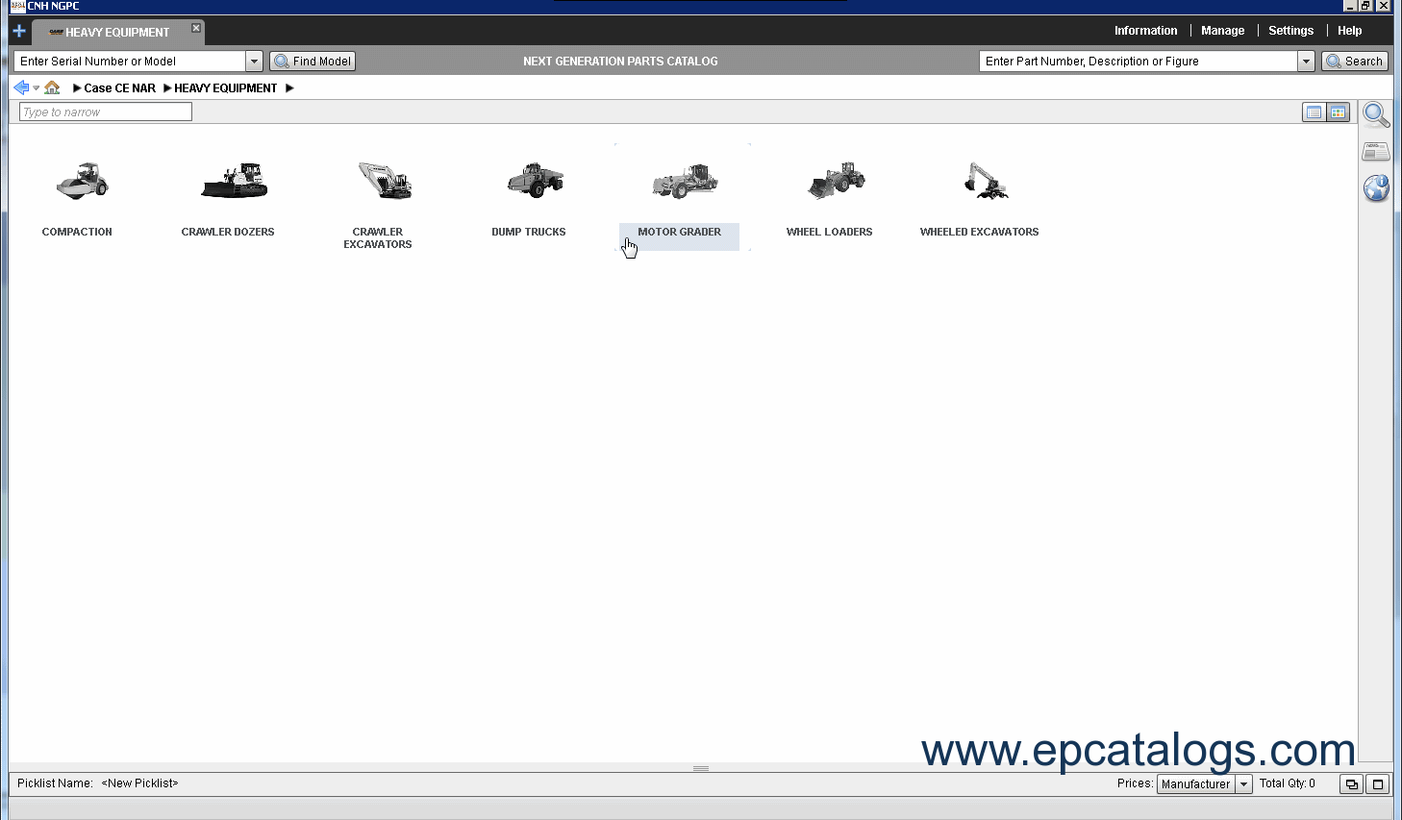Viewport: 1402px width, 820px height.
Task: Open the news panel icon in sidebar
Action: [1376, 151]
